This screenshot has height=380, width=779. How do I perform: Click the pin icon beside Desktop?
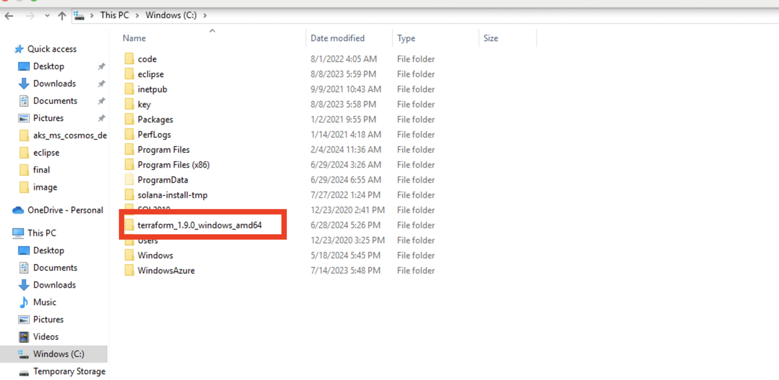click(101, 66)
